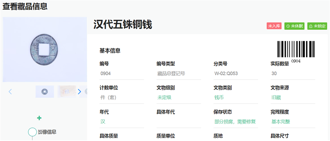Click the barcode image 0904
Image resolution: width=330 pixels, height=141 pixels.
point(296,52)
